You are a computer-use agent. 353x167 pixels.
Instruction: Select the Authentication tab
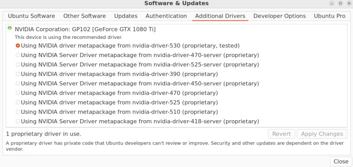(x=166, y=16)
